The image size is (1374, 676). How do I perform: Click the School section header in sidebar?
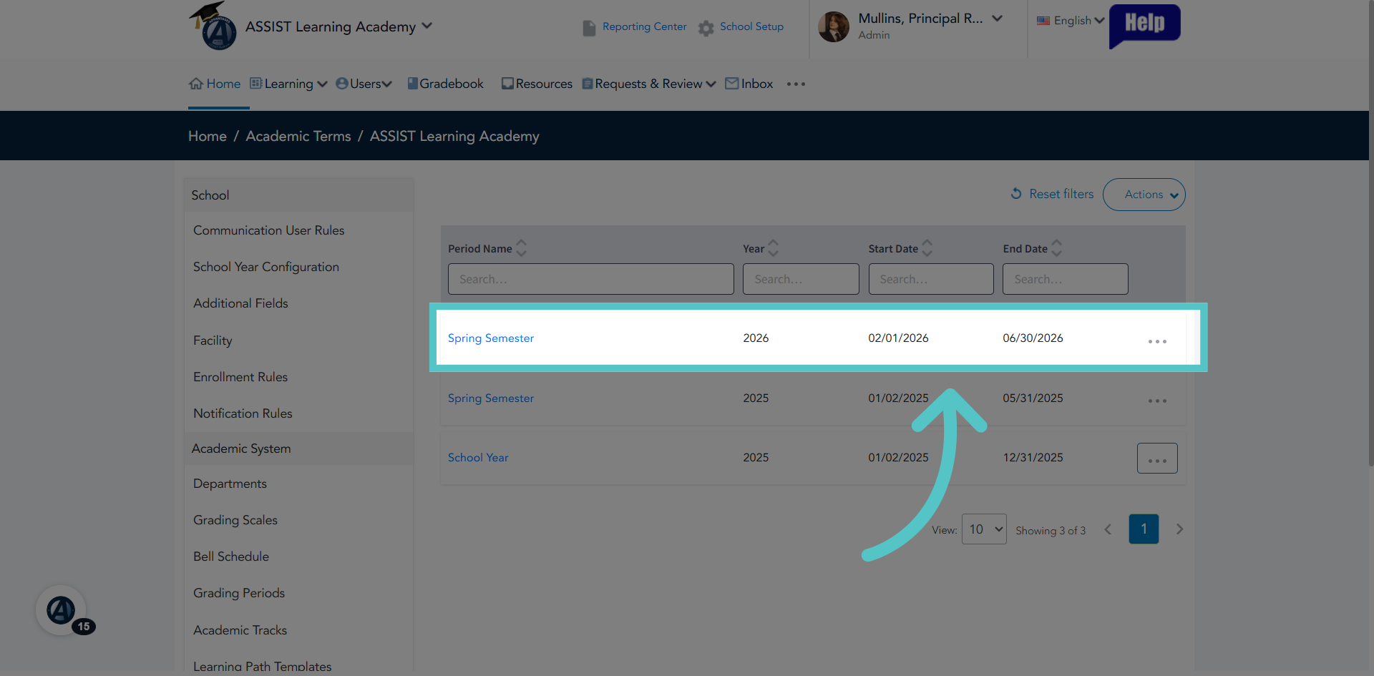point(298,195)
